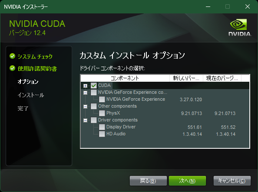Click the license agreement green checkmark icon

click(12, 68)
